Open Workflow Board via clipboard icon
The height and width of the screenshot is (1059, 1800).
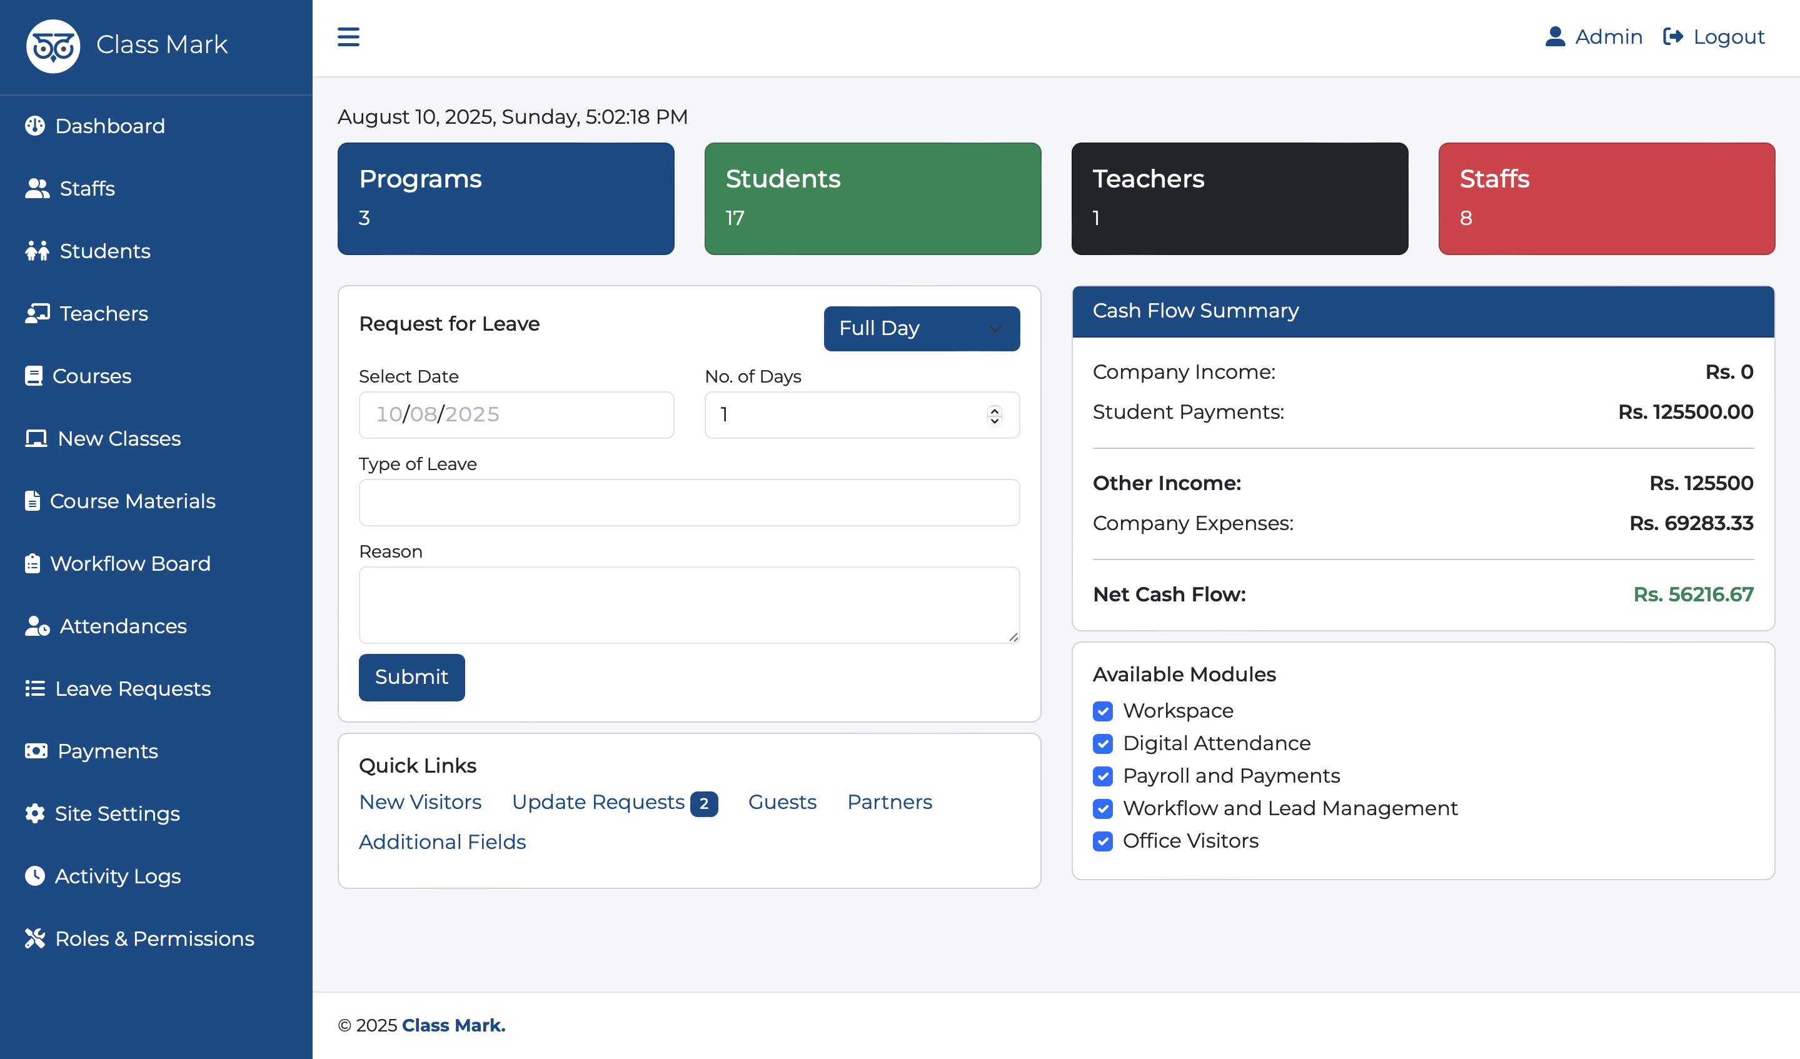click(x=32, y=563)
